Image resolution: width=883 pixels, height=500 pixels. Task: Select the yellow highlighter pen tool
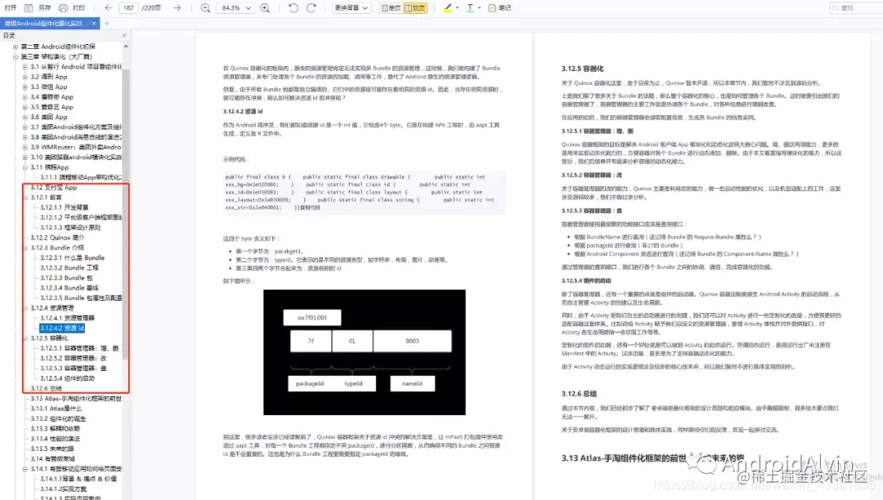pyautogui.click(x=448, y=7)
